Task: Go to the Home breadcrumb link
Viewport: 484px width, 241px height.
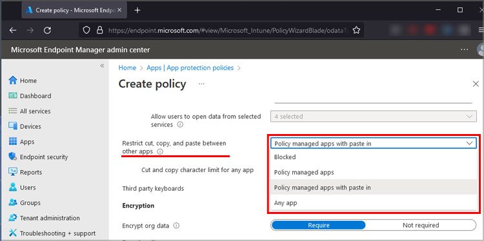Action: (x=127, y=68)
